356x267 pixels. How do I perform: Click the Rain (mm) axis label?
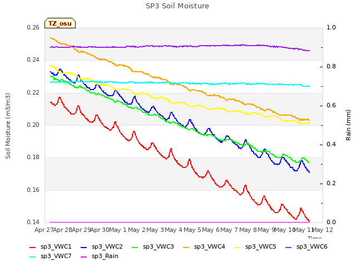pos(348,125)
